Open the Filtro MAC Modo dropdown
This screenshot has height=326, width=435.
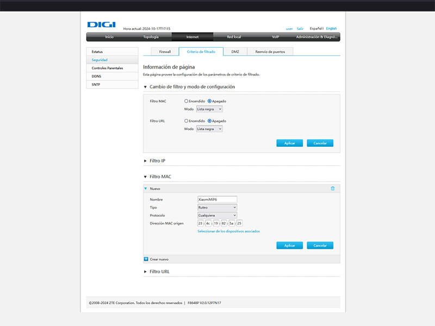(x=209, y=109)
